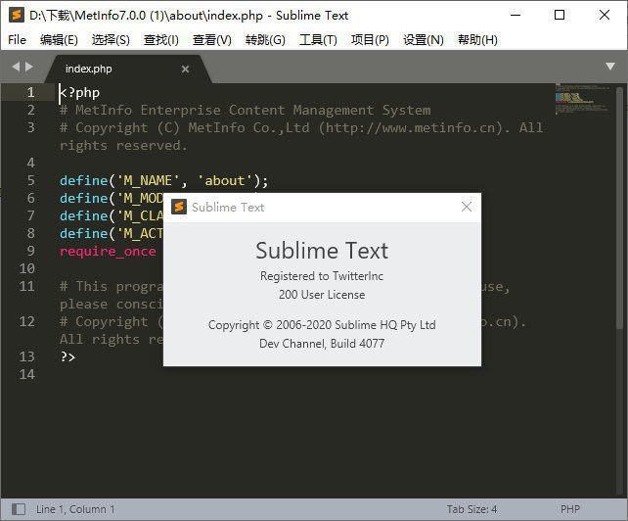Open the 帮助(H) menu

tap(477, 39)
